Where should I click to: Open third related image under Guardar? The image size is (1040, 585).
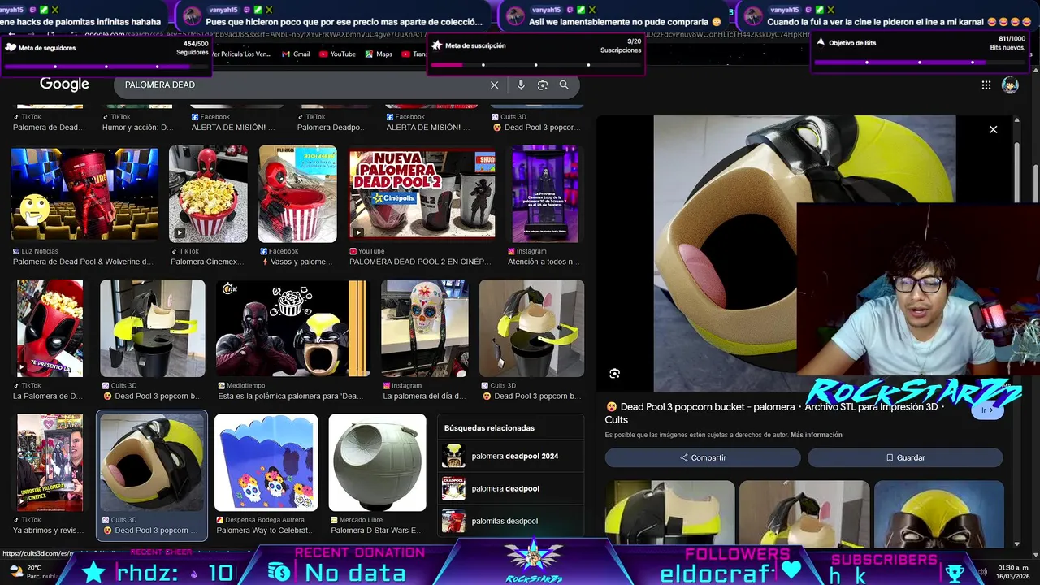pyautogui.click(x=939, y=513)
